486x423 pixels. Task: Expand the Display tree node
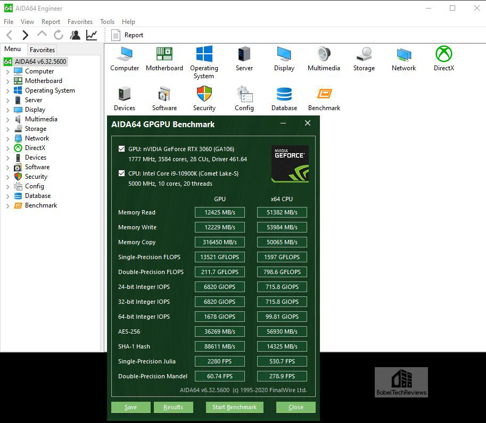8,110
